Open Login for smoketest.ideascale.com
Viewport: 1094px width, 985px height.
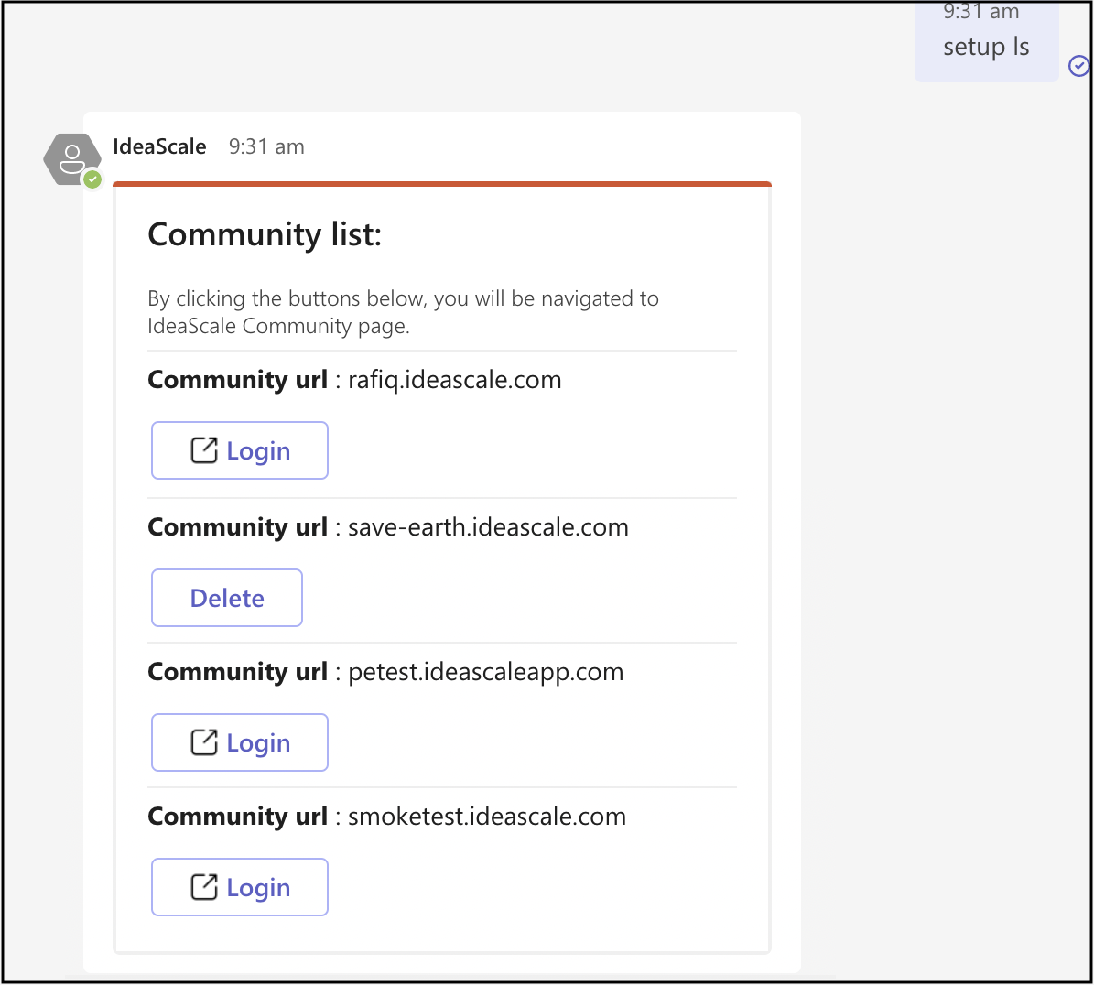click(239, 887)
